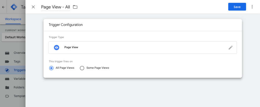Click the Folders icon in sidebar
This screenshot has height=107, width=260.
tap(7, 87)
